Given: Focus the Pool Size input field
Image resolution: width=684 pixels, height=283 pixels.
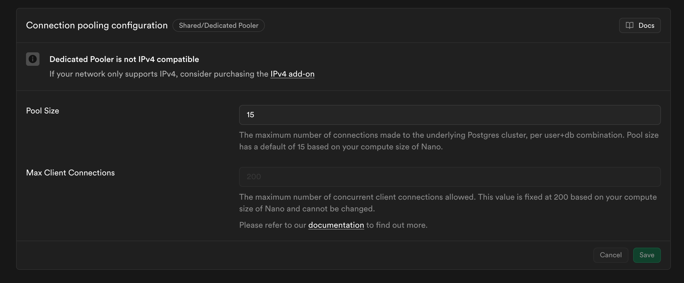Looking at the screenshot, I should (450, 115).
